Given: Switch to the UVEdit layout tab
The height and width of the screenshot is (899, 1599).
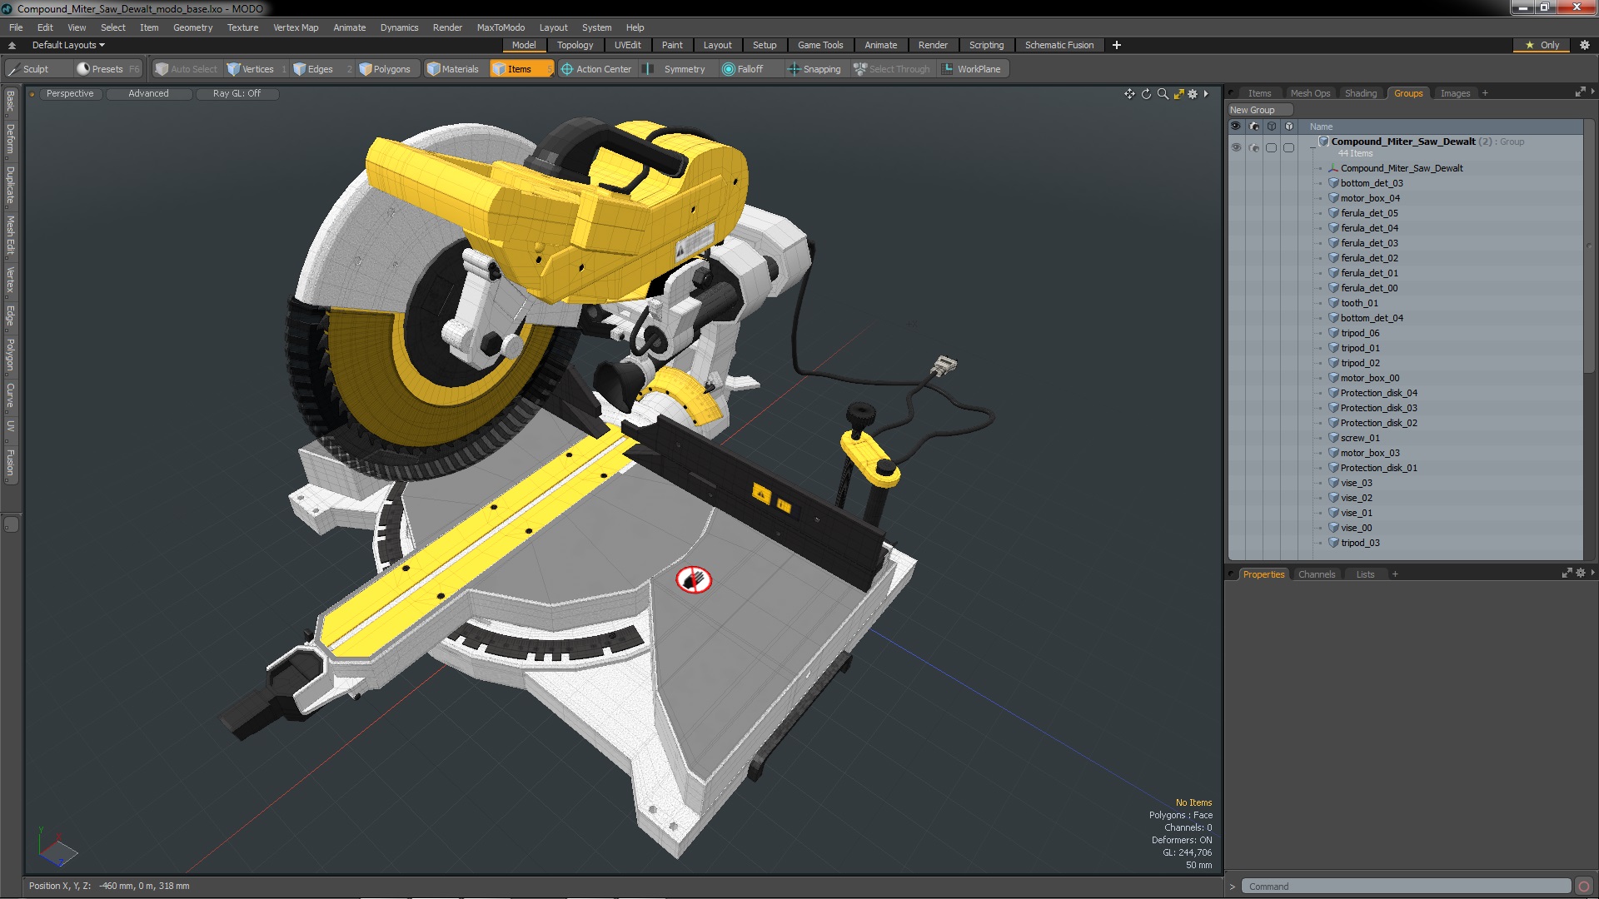Looking at the screenshot, I should [627, 45].
